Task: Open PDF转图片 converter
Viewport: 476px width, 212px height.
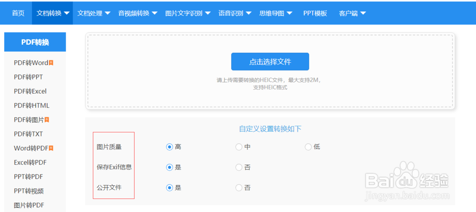Action: click(29, 120)
